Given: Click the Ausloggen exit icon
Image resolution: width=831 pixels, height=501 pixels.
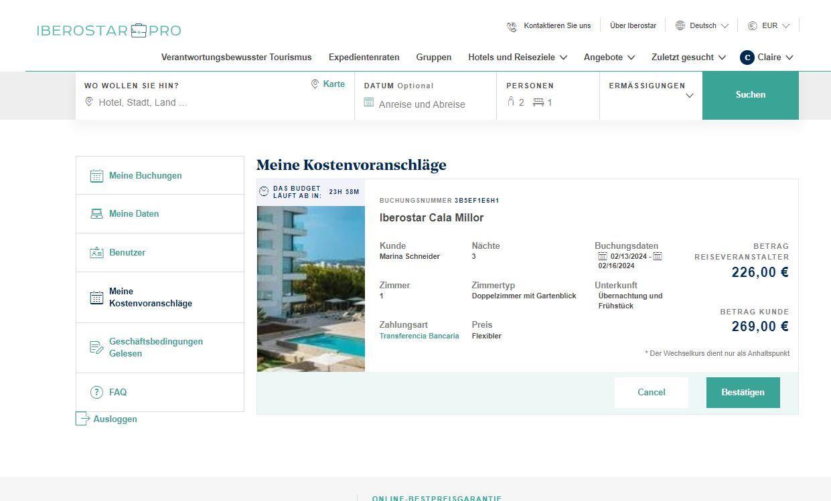Looking at the screenshot, I should [82, 419].
